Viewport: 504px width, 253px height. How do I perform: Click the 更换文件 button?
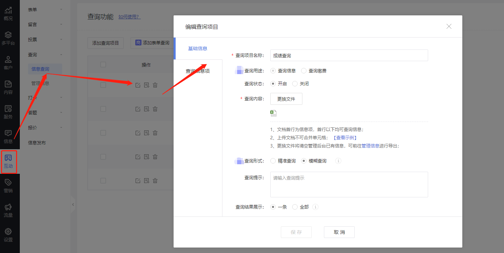(286, 99)
